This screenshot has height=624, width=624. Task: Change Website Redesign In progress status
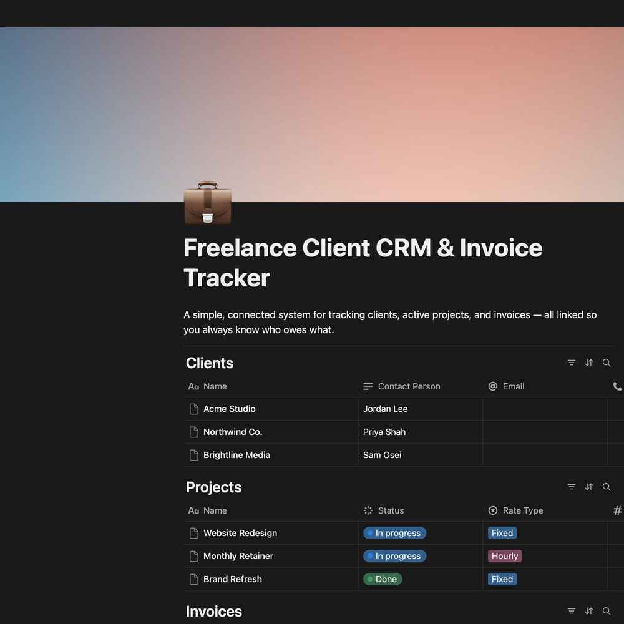pos(394,533)
